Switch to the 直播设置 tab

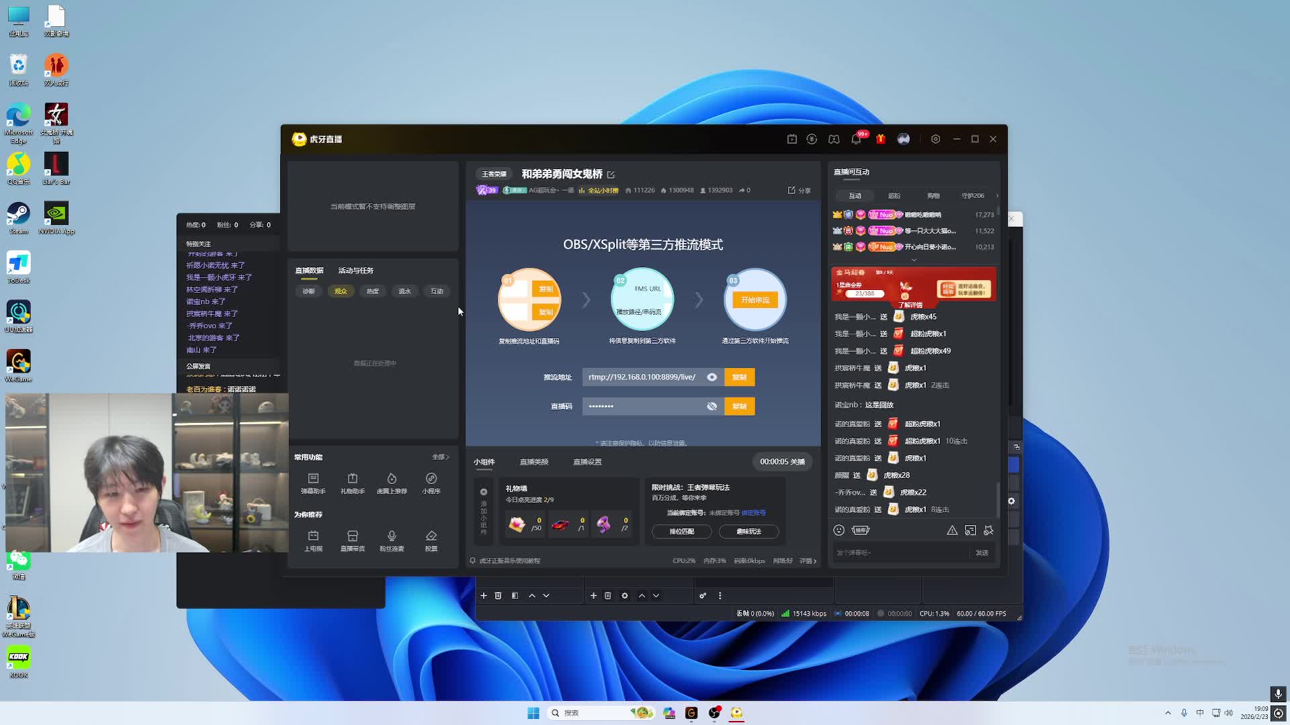point(587,462)
